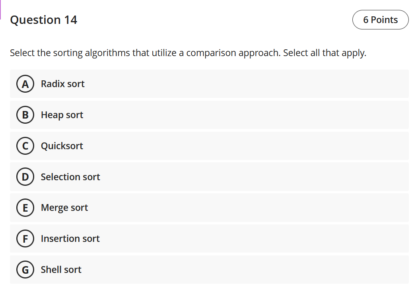416x292 pixels.
Task: Click the question prompt text
Action: pyautogui.click(x=188, y=53)
